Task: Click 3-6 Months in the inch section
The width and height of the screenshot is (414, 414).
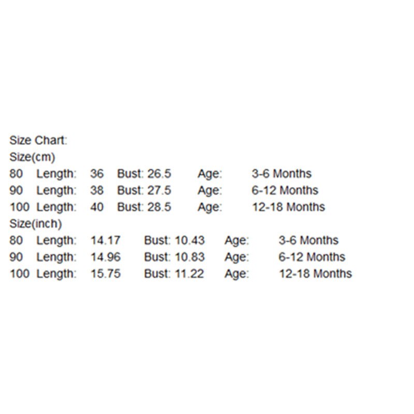Action: coord(308,241)
